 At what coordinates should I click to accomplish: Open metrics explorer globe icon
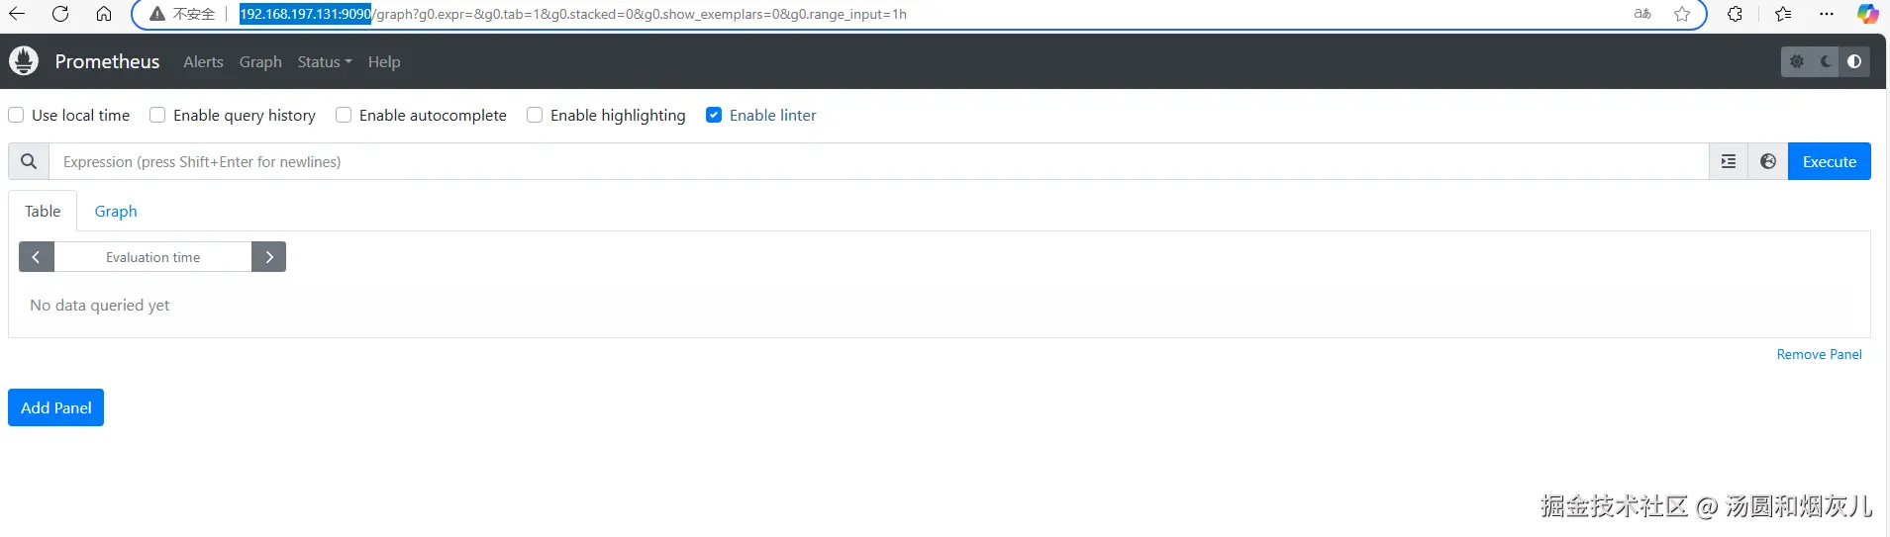pos(1768,161)
